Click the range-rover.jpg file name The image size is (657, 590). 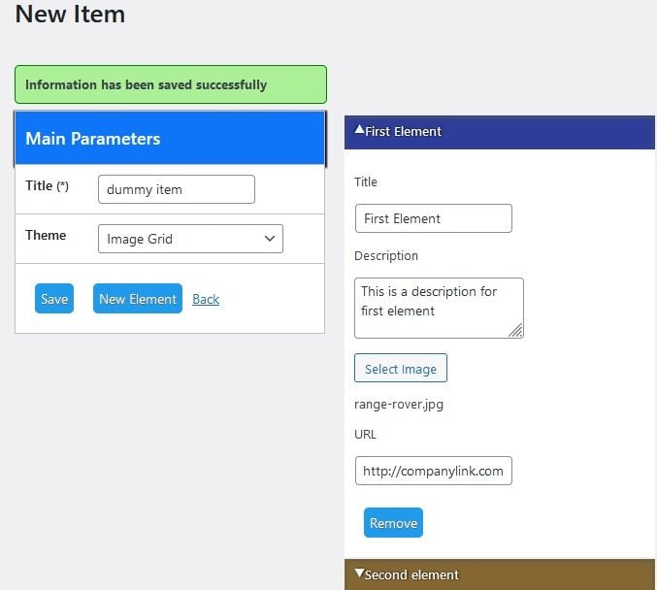(399, 404)
